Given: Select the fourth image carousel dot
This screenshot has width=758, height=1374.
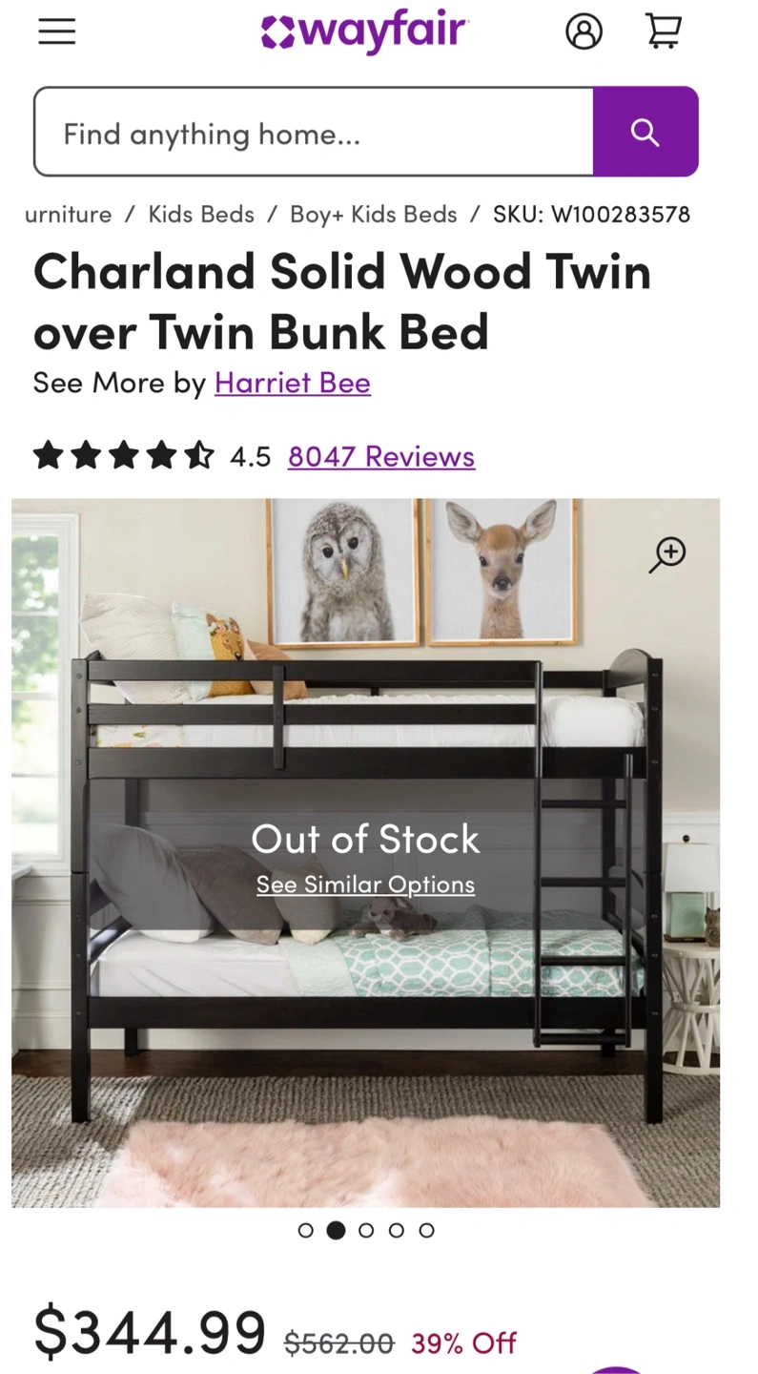Looking at the screenshot, I should tap(397, 1231).
